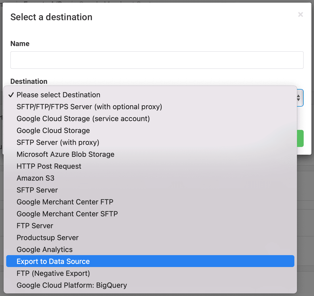Image resolution: width=314 pixels, height=296 pixels.
Task: Select Google Analytics from the list
Action: tap(44, 250)
